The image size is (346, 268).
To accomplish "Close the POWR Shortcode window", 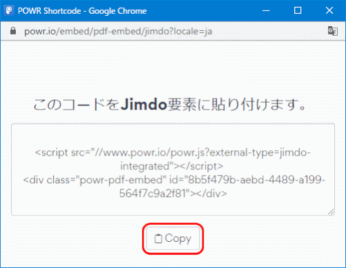I will pos(329,10).
